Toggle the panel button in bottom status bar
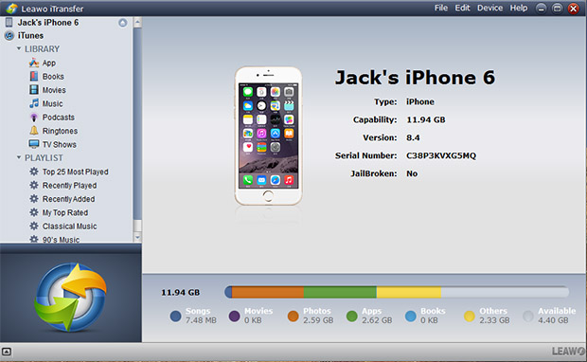This screenshot has width=587, height=362. click(7, 352)
